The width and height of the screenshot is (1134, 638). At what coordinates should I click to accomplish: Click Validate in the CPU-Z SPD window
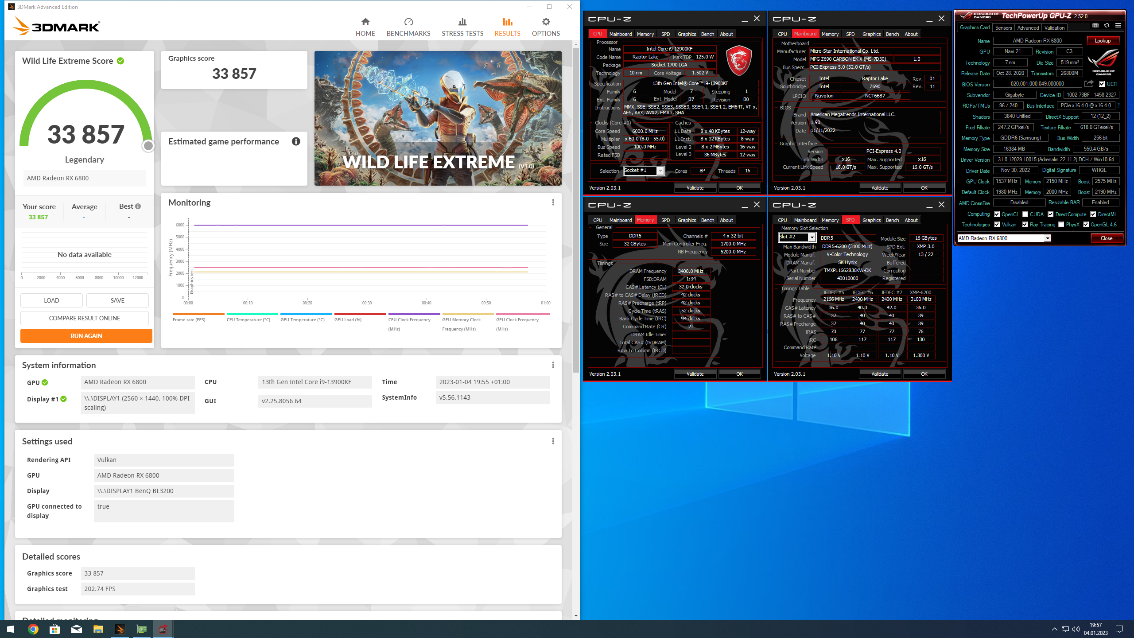880,374
